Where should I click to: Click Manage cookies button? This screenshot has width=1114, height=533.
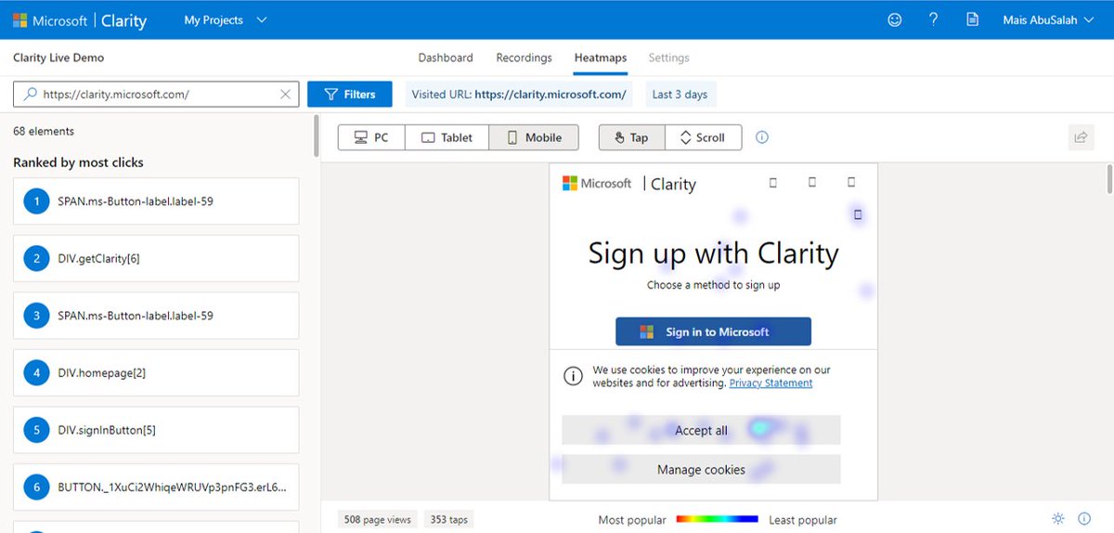(701, 469)
